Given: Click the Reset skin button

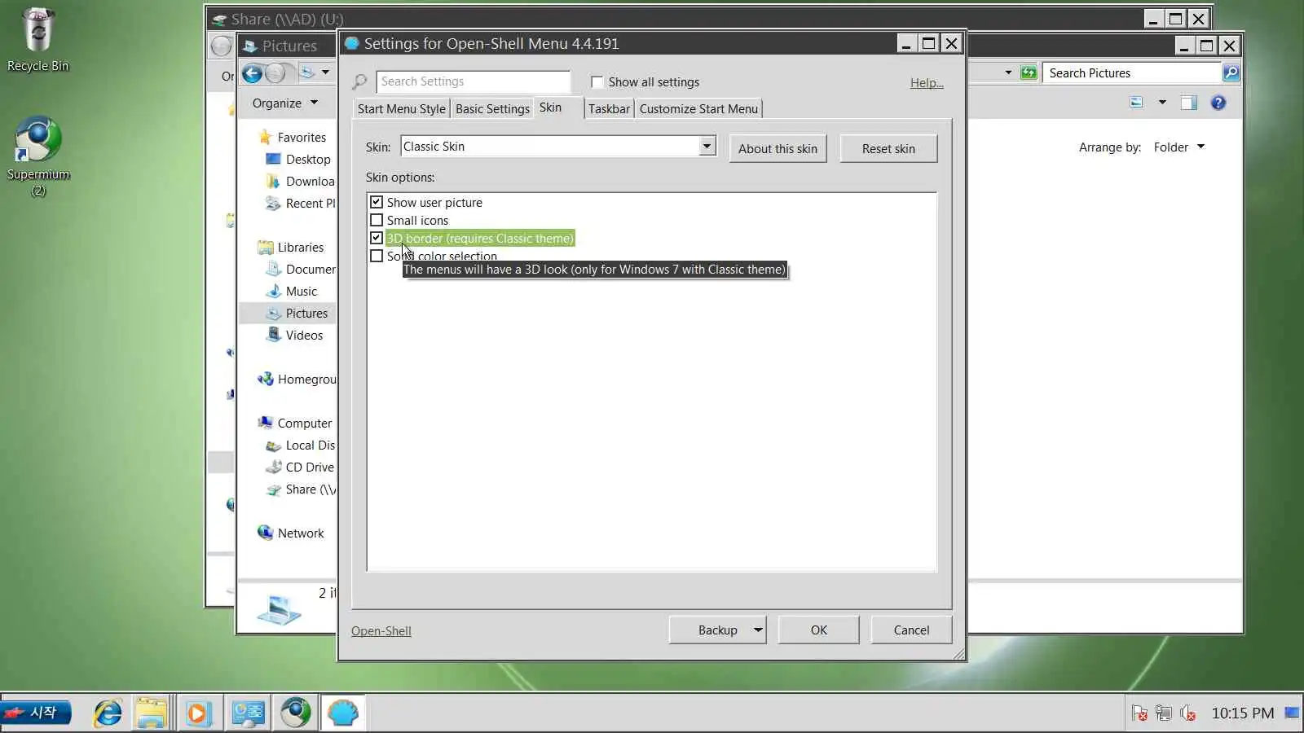Looking at the screenshot, I should coord(888,149).
